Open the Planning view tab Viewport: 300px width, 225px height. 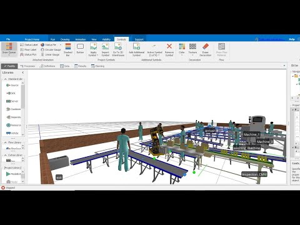pyautogui.click(x=97, y=66)
